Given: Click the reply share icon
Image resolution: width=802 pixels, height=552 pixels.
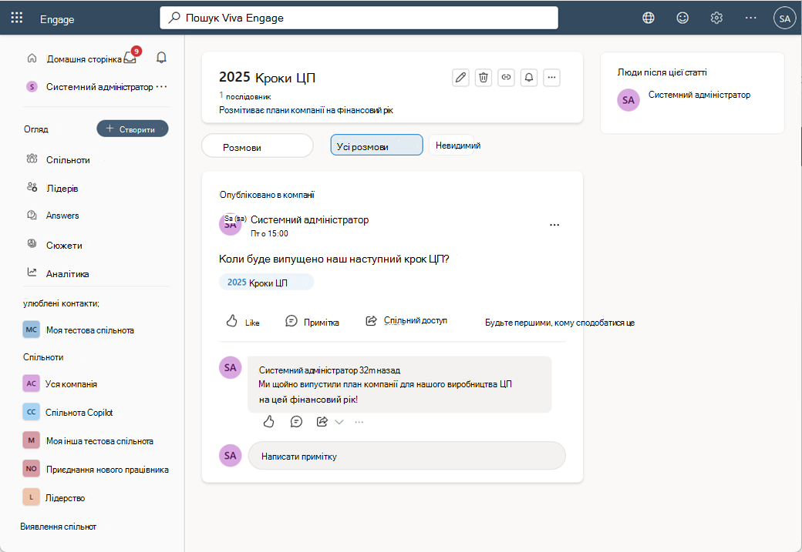Looking at the screenshot, I should tap(322, 422).
